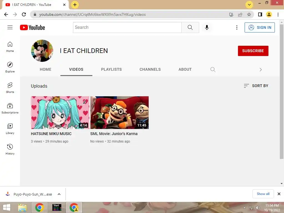Switch to the HOME channel tab
The image size is (284, 213).
click(x=45, y=69)
